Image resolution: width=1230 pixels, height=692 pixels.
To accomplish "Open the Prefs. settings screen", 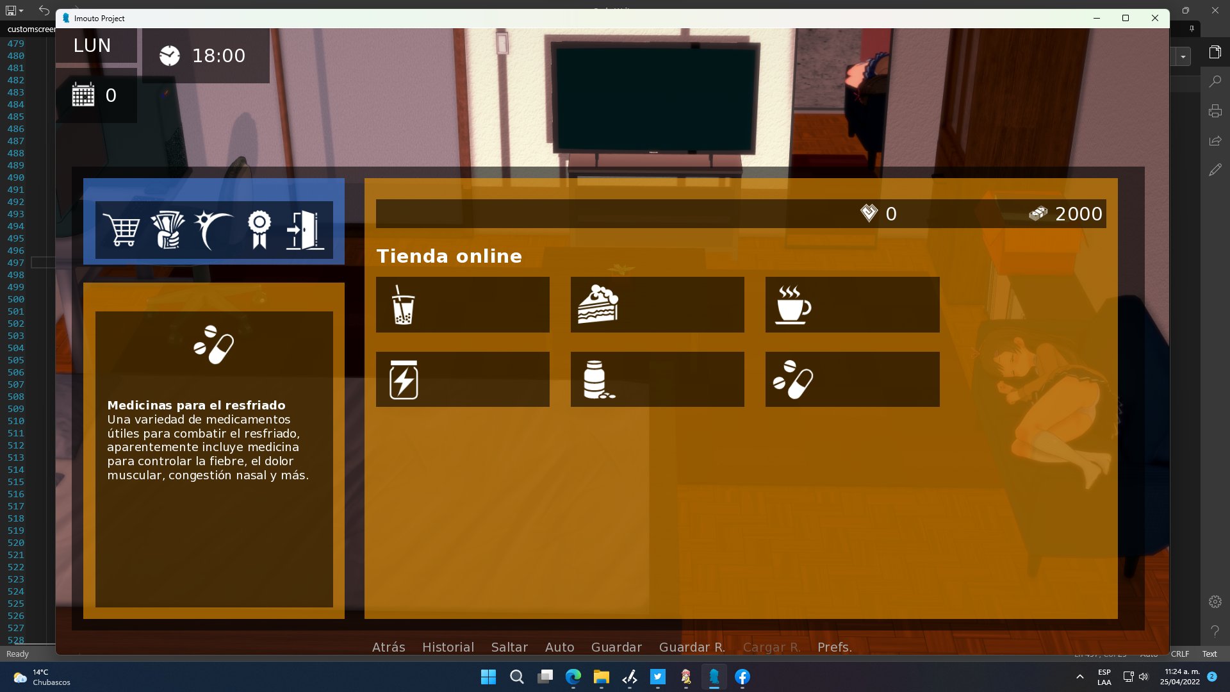I will pos(834,647).
